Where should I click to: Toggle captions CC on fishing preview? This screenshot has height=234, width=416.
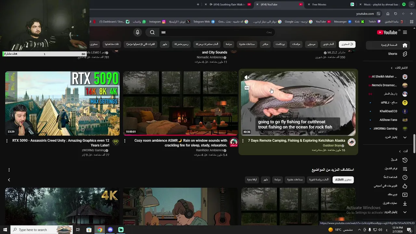247,88
